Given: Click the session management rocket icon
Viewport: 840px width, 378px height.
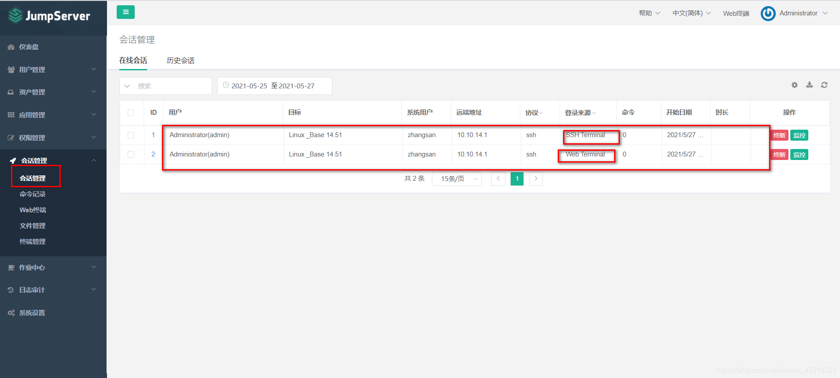Looking at the screenshot, I should [x=13, y=160].
